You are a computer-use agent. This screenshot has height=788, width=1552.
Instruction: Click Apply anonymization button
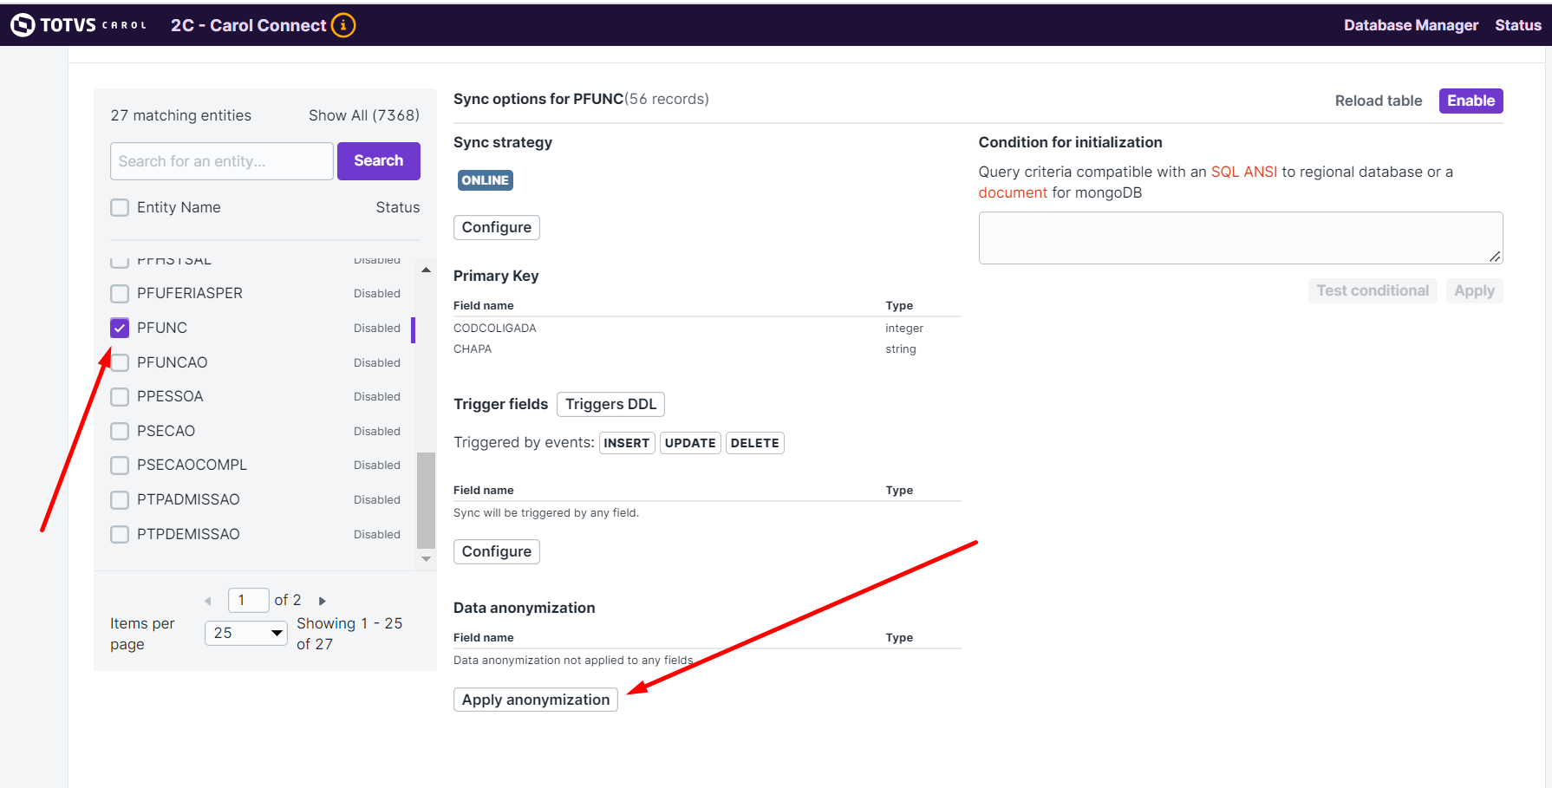pos(536,700)
